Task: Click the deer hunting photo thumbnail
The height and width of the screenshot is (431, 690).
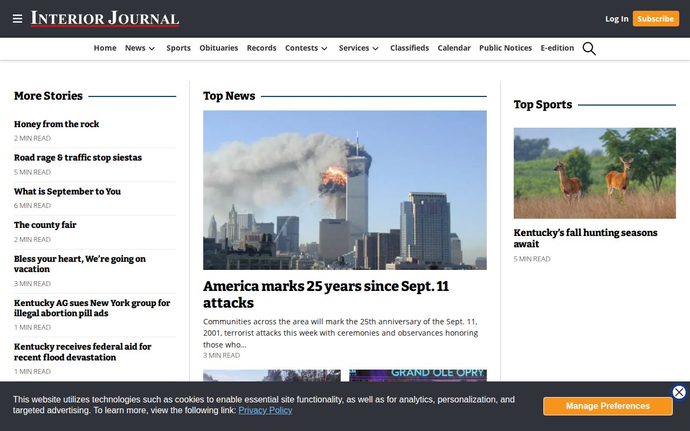Action: pyautogui.click(x=595, y=173)
